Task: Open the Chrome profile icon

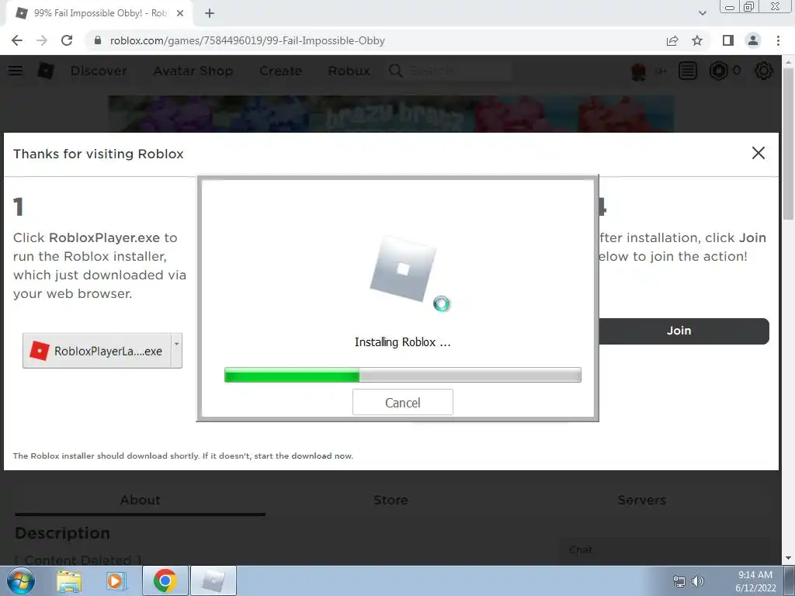Action: (753, 40)
